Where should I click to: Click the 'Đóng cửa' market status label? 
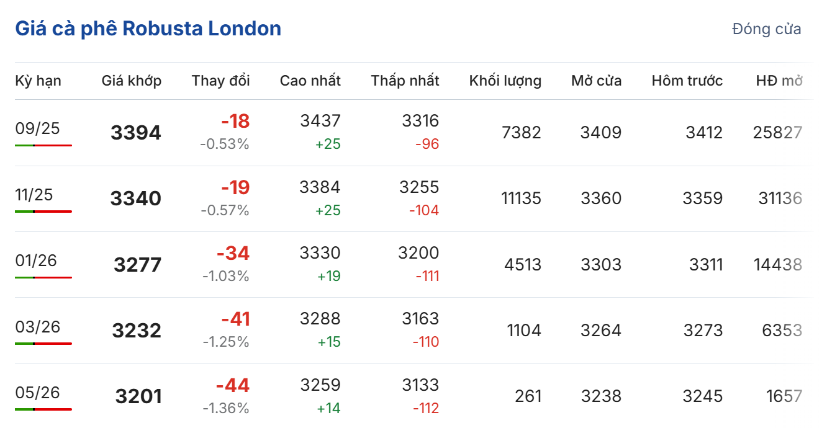[x=766, y=29]
